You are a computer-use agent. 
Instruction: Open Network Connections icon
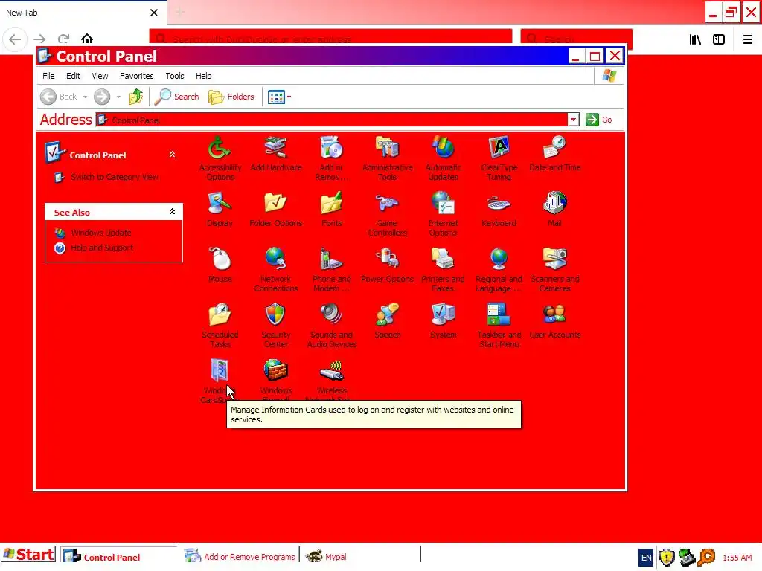pos(275,259)
